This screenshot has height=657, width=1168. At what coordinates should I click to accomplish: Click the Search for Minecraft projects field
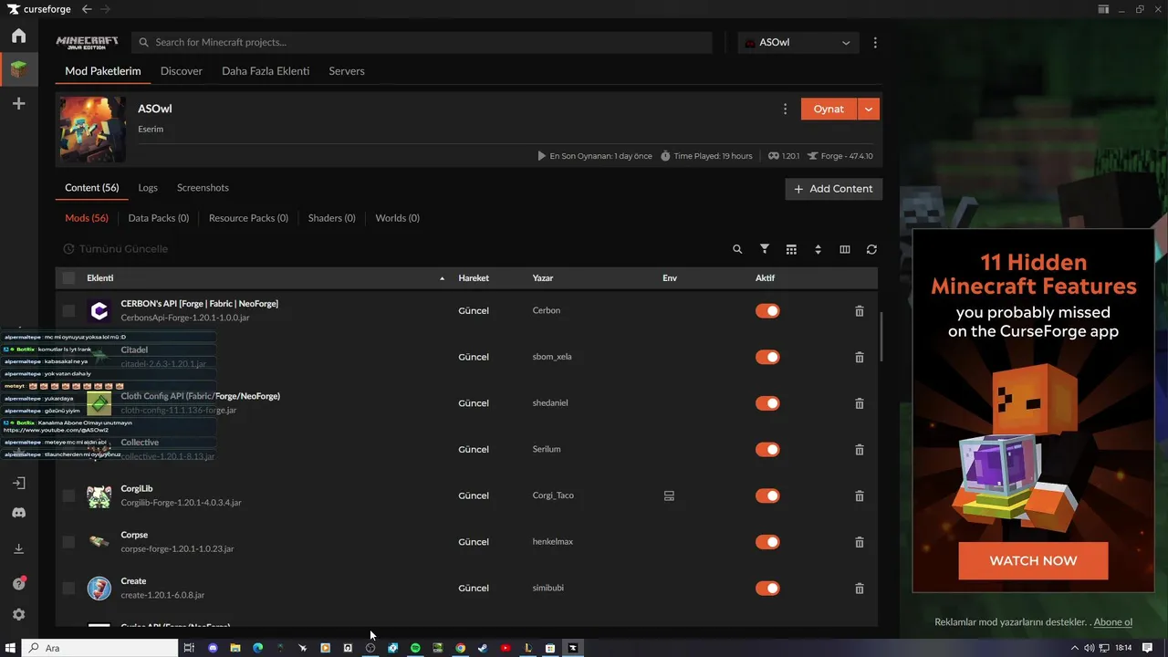click(x=422, y=43)
